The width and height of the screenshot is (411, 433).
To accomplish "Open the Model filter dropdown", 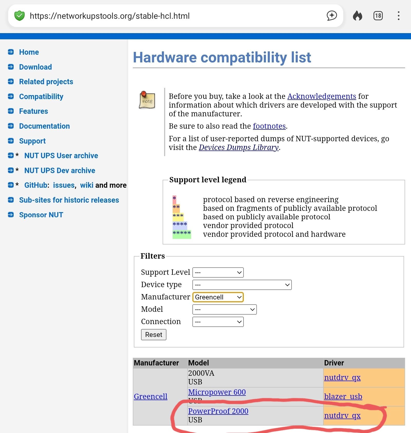I will coord(225,309).
